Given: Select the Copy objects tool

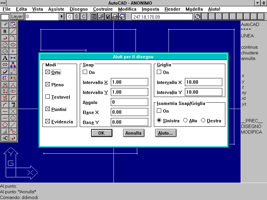Looking at the screenshot, I should [13, 65].
